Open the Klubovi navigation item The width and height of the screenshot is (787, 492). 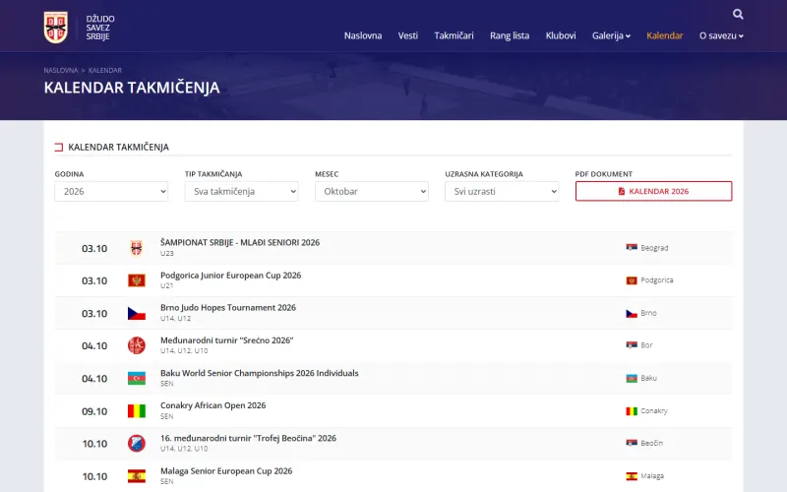[561, 35]
